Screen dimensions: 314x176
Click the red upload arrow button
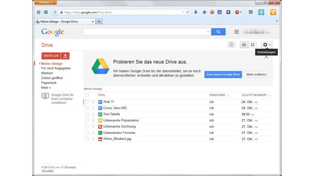tap(65, 56)
